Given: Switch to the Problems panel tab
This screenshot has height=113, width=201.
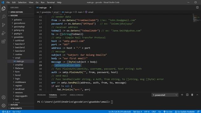Looking at the screenshot, I should (x=41, y=95).
